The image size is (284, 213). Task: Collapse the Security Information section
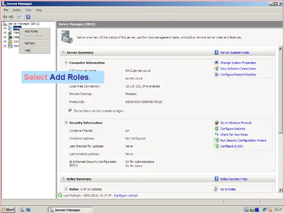[x=66, y=122]
